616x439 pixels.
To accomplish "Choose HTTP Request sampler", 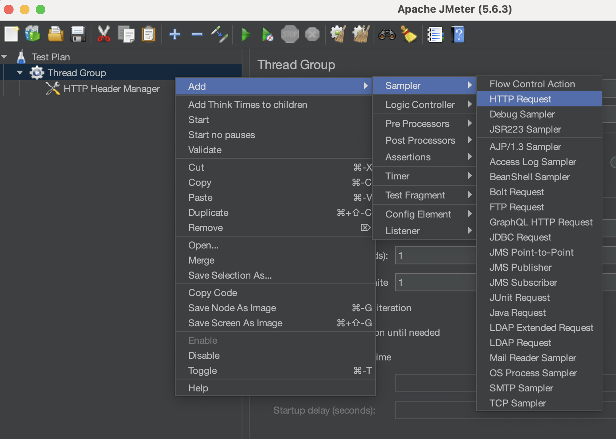I will [x=539, y=99].
